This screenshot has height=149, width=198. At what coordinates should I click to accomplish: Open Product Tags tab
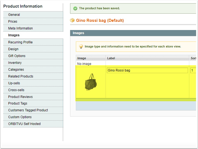[33, 103]
